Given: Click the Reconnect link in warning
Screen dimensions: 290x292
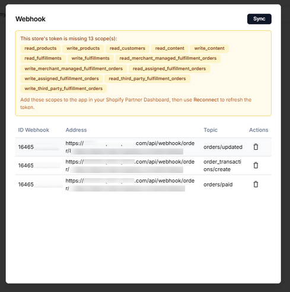Looking at the screenshot, I should click(206, 100).
